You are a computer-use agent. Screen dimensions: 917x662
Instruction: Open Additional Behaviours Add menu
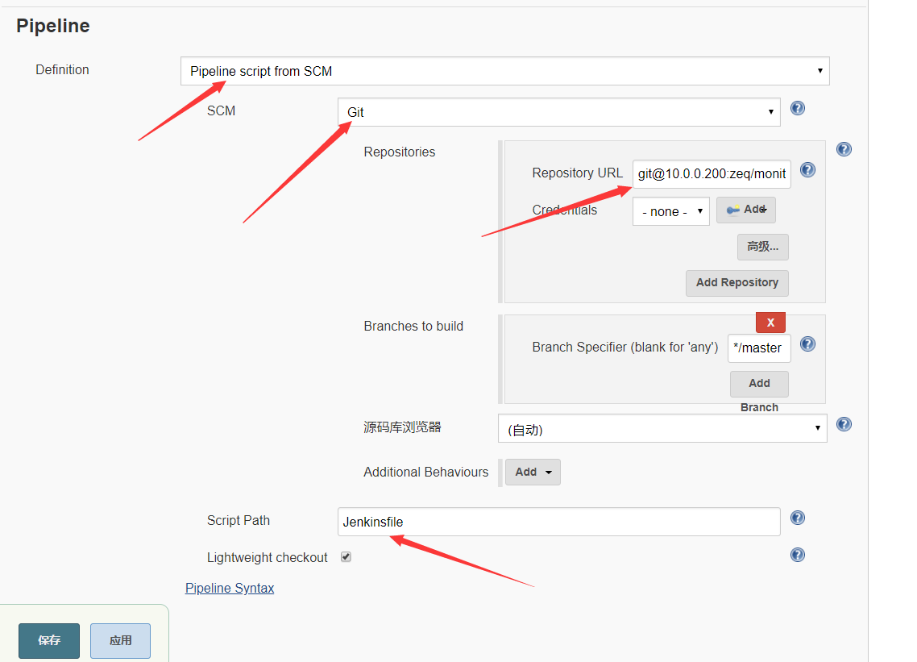(533, 473)
